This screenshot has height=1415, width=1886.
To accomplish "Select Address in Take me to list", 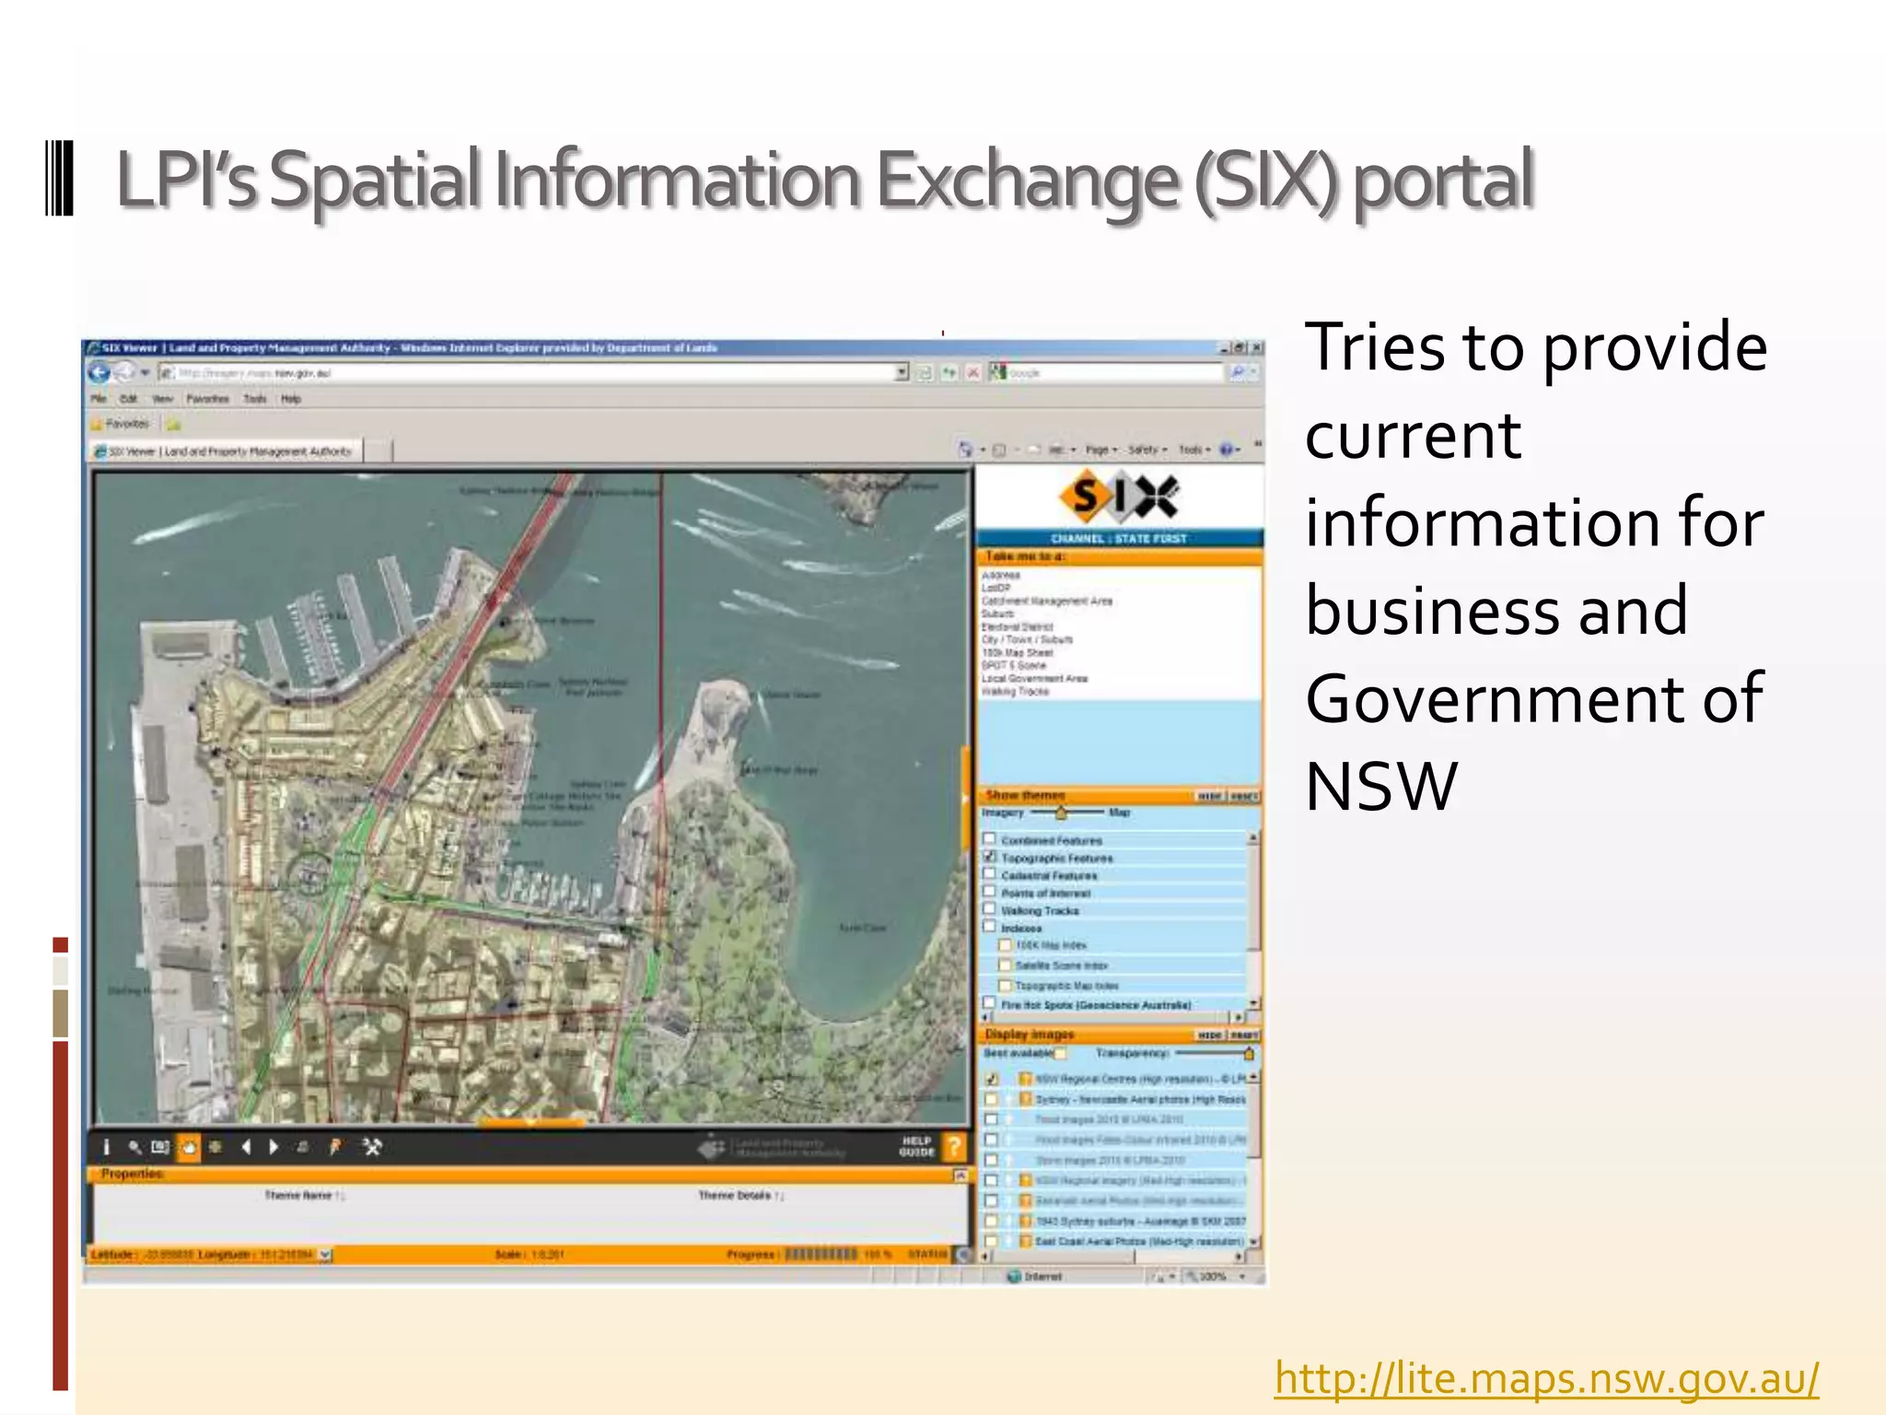I will (1001, 575).
